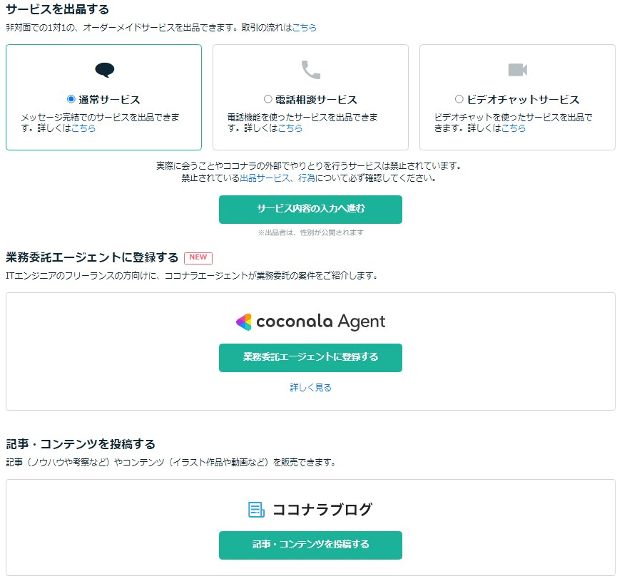The height and width of the screenshot is (581, 622).
Task: Click the speech bubble icon for 通常サービス
Action: pos(105,70)
